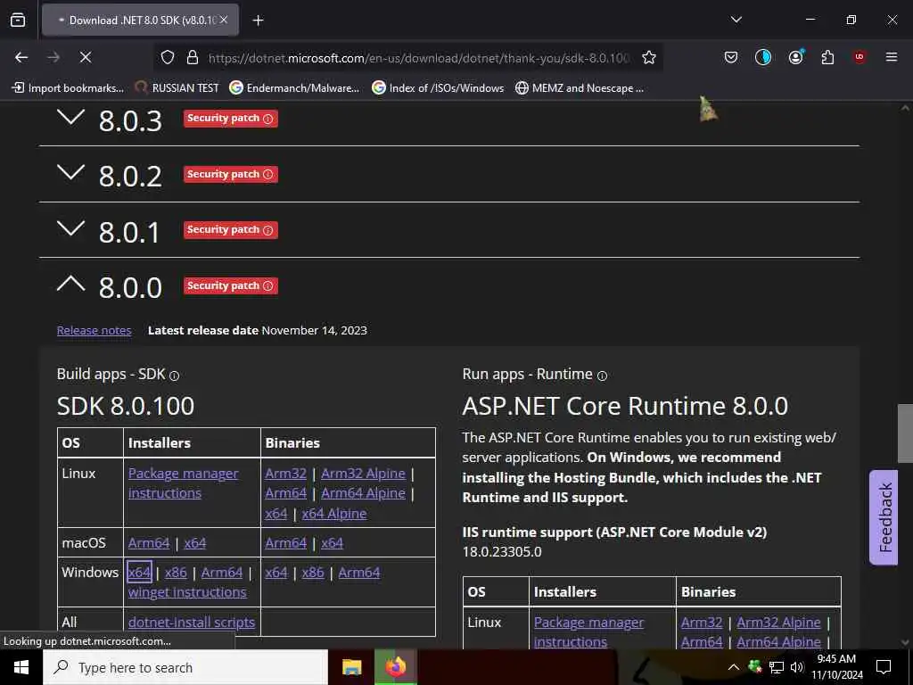Show hidden system tray icons
This screenshot has width=913, height=685.
coord(733,667)
